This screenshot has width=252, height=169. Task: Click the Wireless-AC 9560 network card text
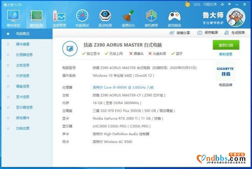pos(113,142)
